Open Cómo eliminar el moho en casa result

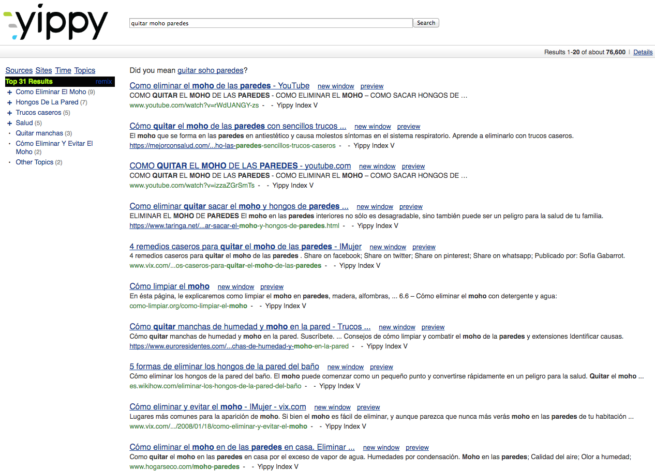(242, 447)
